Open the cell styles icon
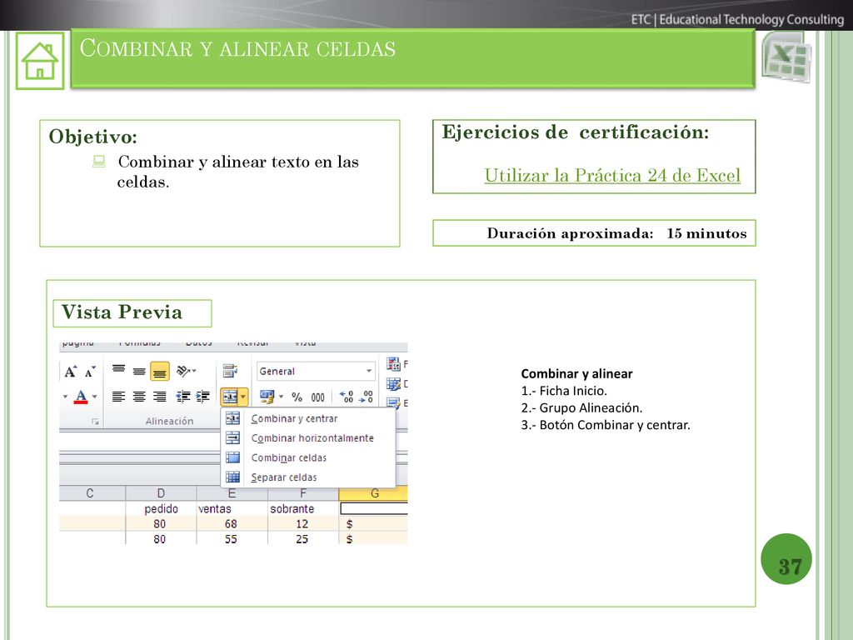The width and height of the screenshot is (853, 640). tap(393, 403)
